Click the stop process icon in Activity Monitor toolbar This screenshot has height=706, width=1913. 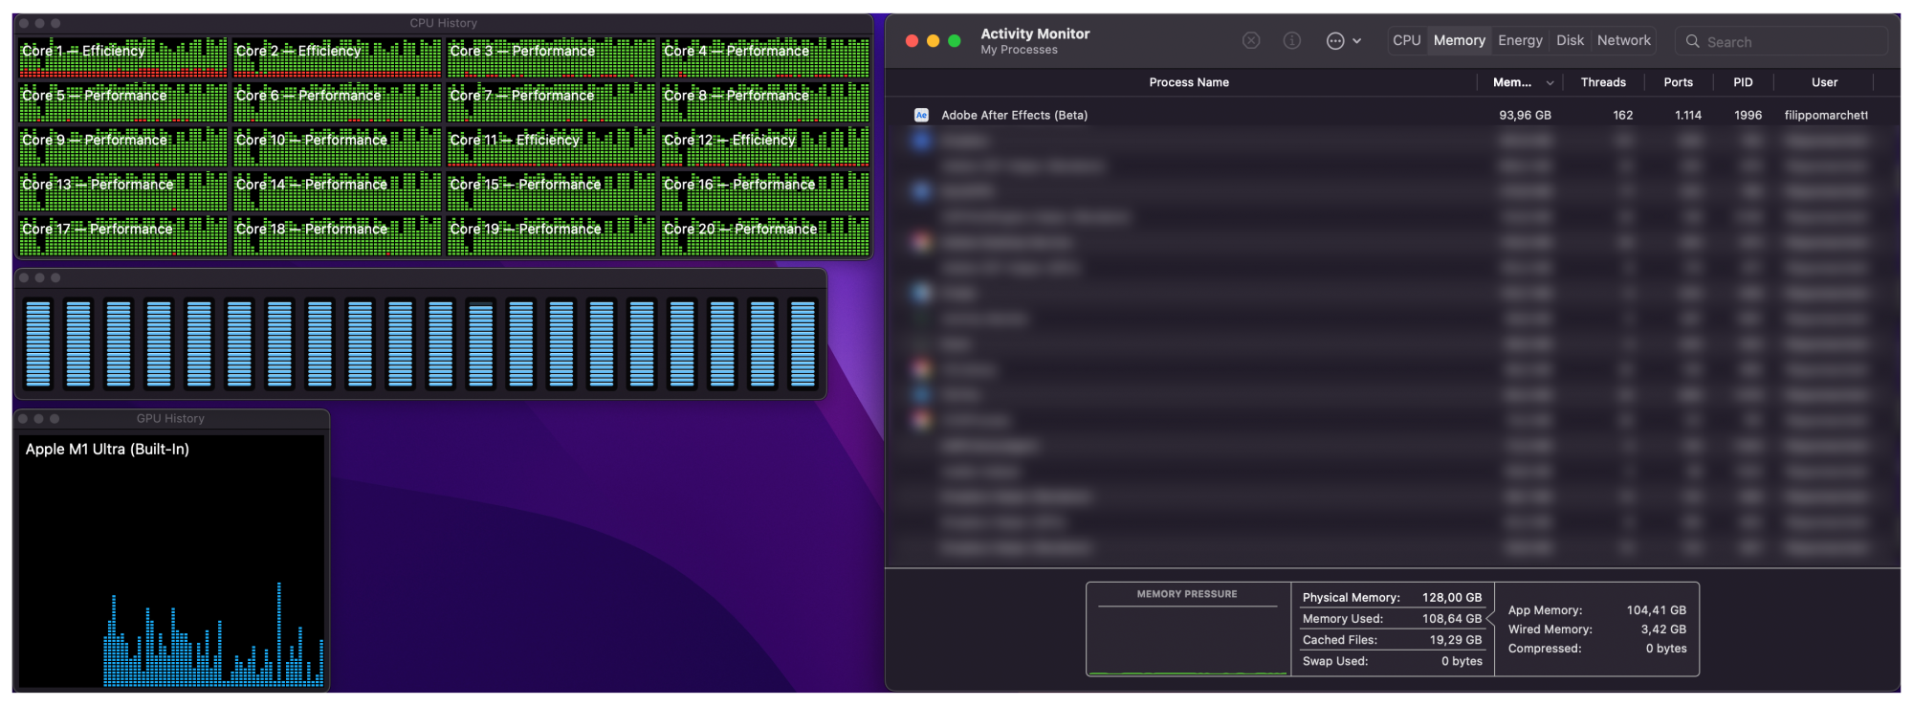1251,40
